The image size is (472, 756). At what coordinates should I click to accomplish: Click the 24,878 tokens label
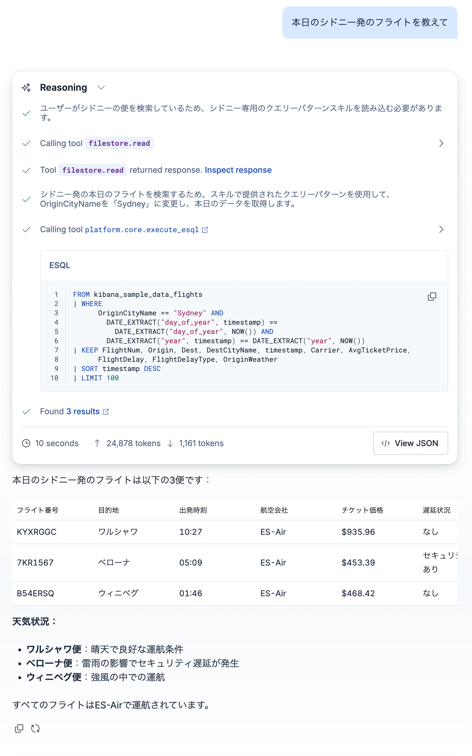133,443
